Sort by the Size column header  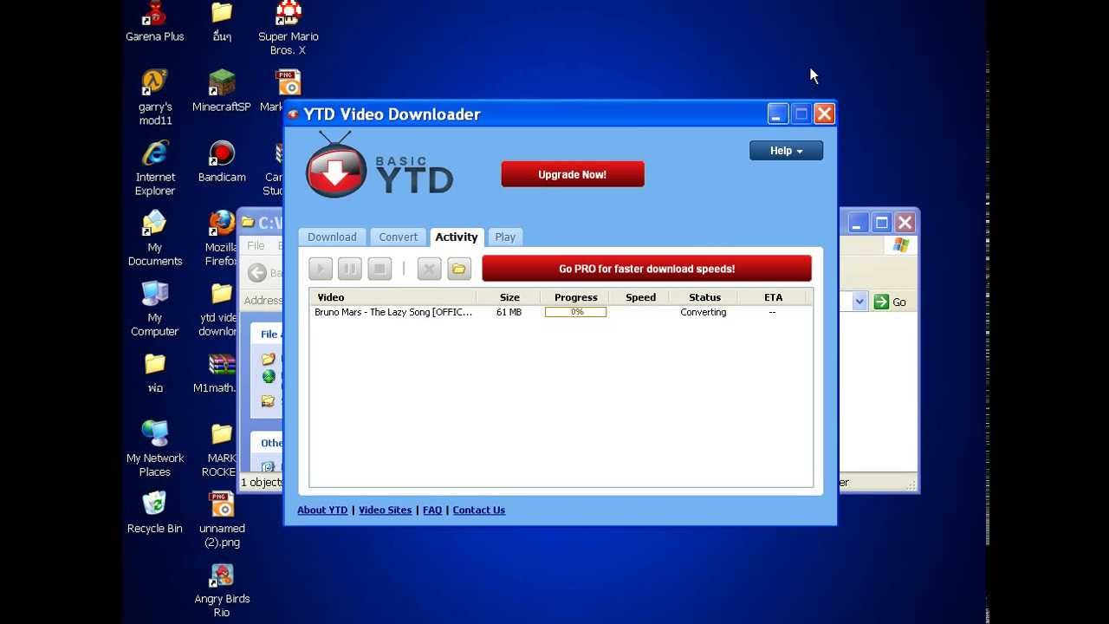pos(509,297)
